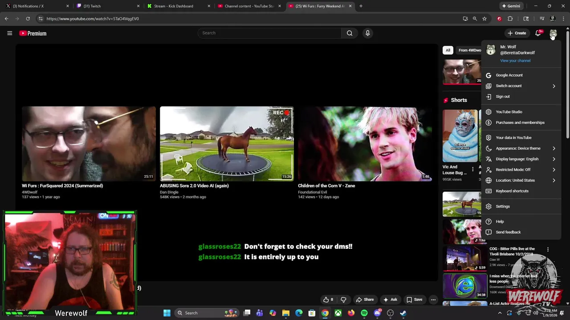Reload the page
This screenshot has width=570, height=320.
28,19
